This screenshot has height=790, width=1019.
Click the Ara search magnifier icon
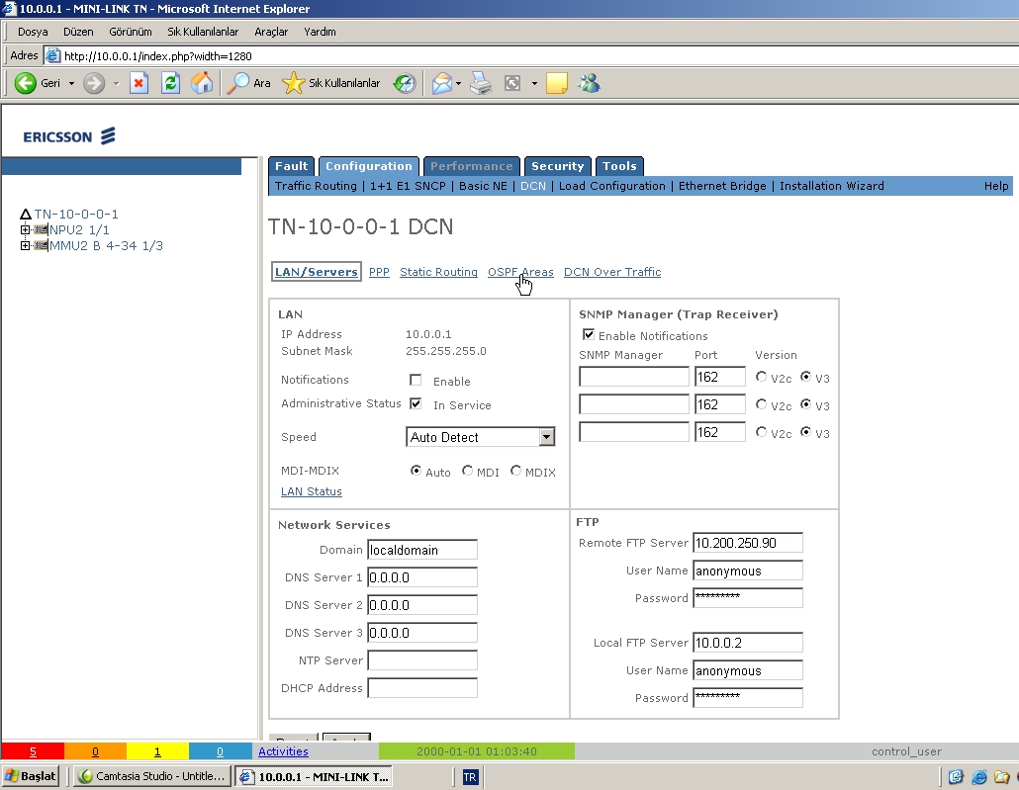click(238, 83)
